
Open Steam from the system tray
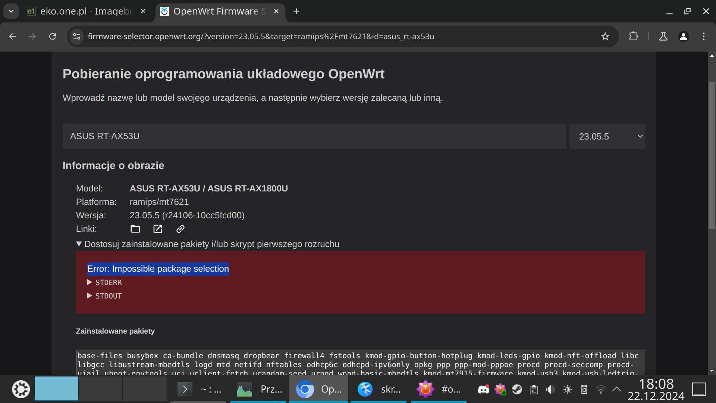tap(517, 390)
